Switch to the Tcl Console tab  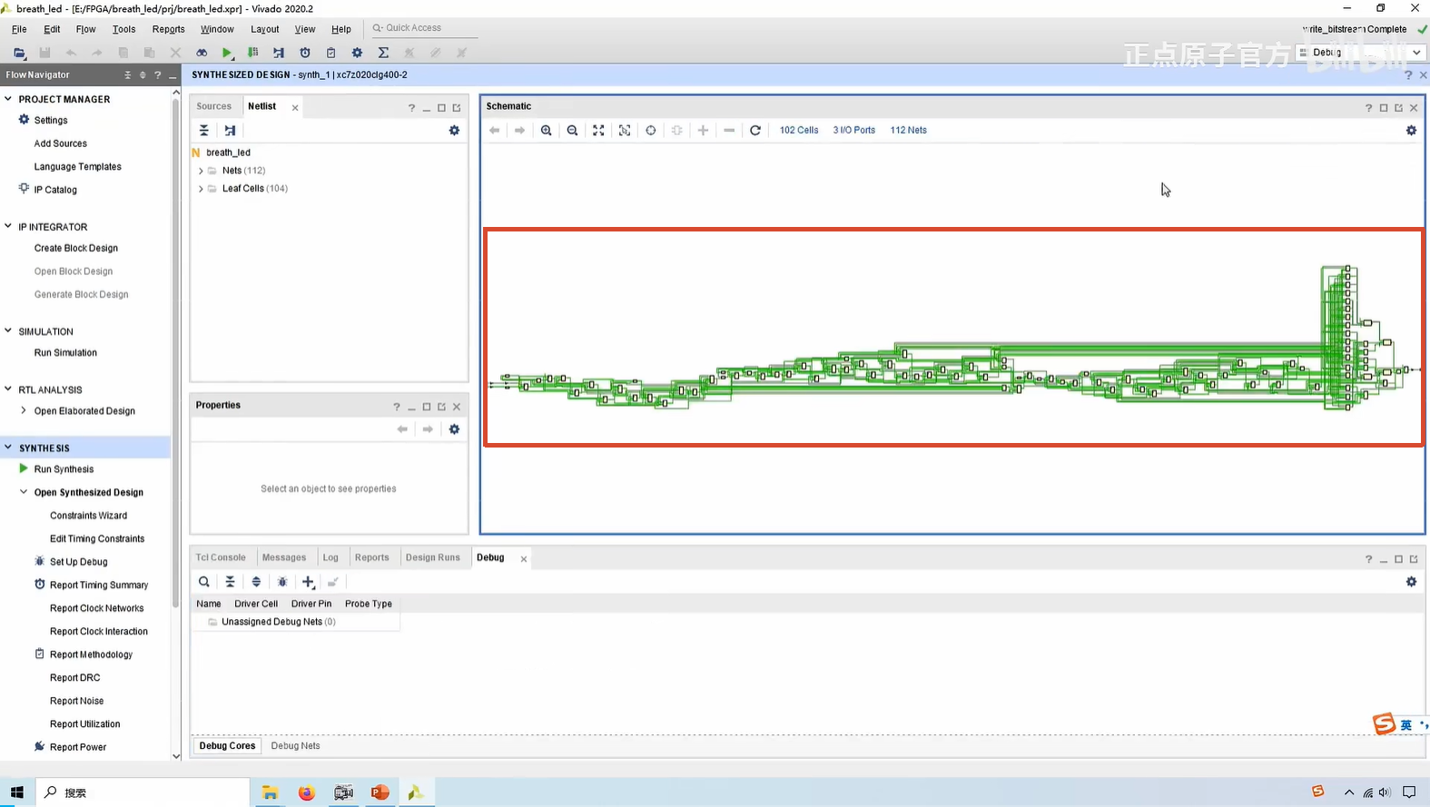[221, 557]
